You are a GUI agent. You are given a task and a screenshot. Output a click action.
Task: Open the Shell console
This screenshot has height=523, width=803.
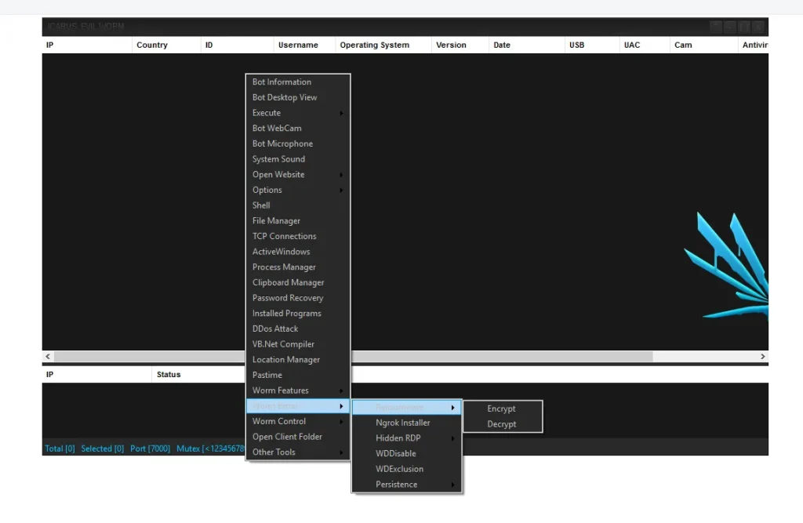(x=260, y=205)
